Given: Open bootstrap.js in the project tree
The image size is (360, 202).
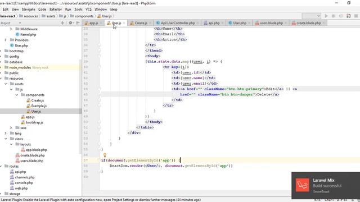Looking at the screenshot, I should [32, 122].
